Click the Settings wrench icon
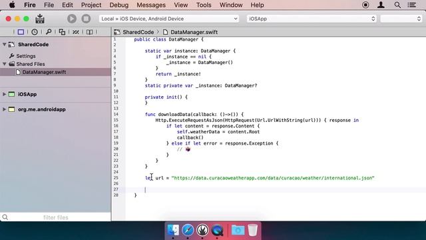Image resolution: width=426 pixels, height=240 pixels. (x=12, y=56)
